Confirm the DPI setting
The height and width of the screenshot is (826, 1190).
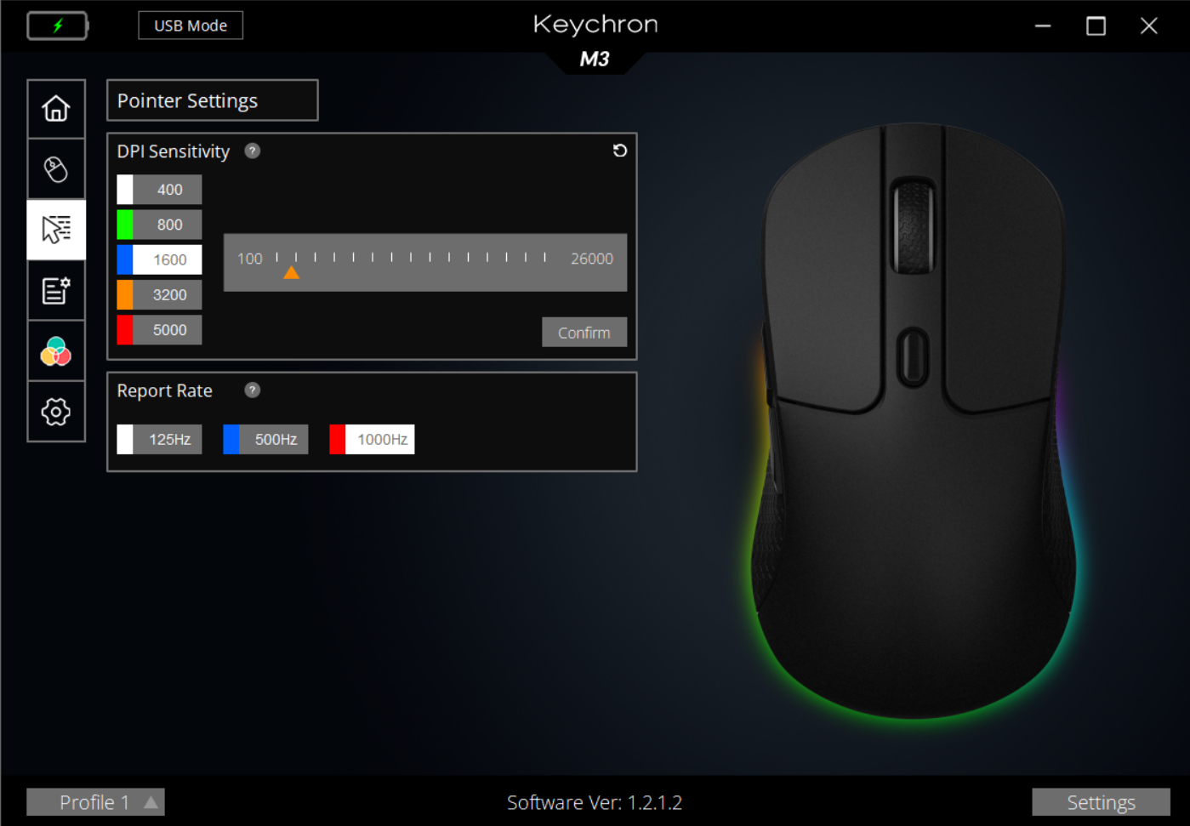coord(584,333)
